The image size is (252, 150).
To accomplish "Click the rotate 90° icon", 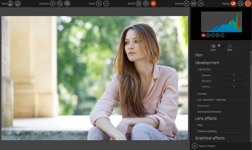I will (146, 4).
